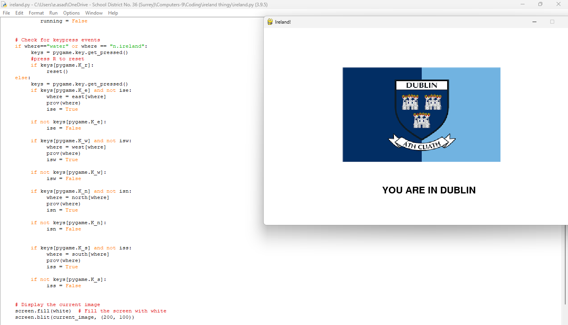Click the line 'where = south[where]'
The width and height of the screenshot is (568, 325).
78,254
